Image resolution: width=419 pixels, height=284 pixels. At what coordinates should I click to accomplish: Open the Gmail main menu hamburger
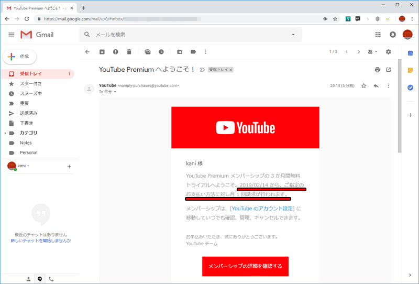tap(11, 35)
